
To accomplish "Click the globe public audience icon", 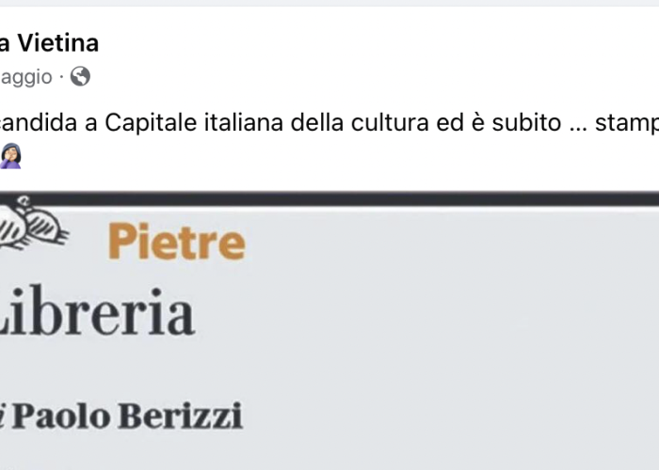I will [x=80, y=76].
